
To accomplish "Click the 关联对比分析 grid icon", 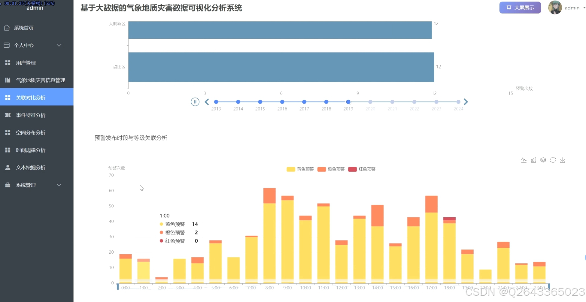I will 8,97.
